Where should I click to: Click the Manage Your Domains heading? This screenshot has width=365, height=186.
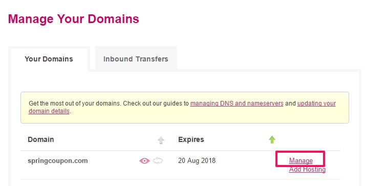[74, 19]
